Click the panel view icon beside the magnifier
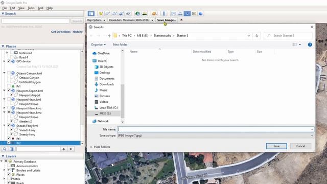 (x=12, y=149)
